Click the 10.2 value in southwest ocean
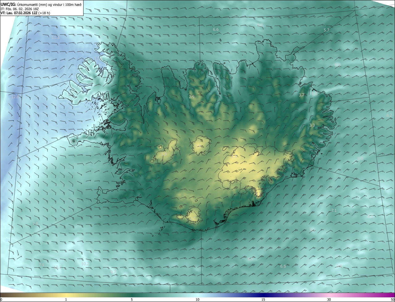The image size is (395, 302). point(85,264)
